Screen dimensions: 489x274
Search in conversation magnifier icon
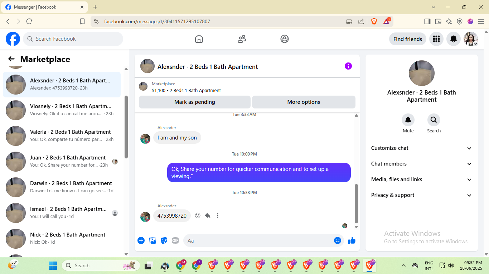434,120
